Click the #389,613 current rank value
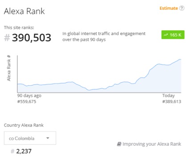Image resolution: width=190 pixels, height=164 pixels. [x=172, y=102]
